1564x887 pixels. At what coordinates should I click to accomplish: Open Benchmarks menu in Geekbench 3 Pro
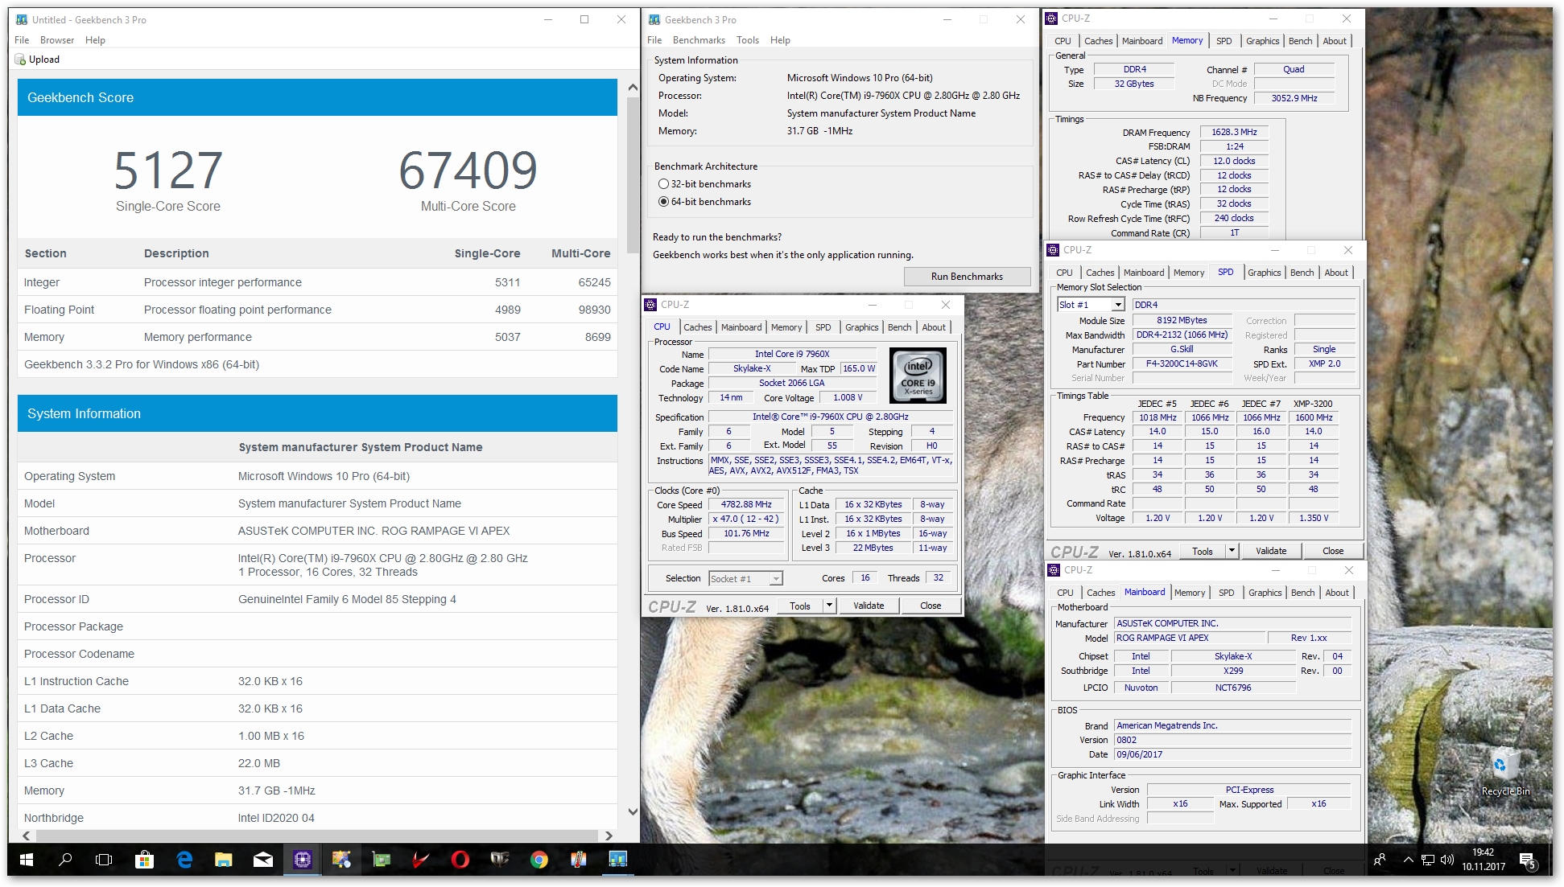pos(699,40)
